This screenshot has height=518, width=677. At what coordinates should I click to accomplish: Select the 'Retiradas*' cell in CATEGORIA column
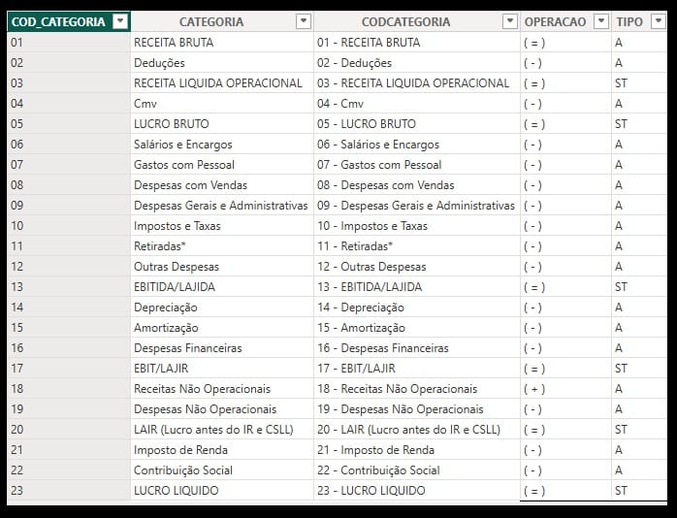[x=160, y=246]
